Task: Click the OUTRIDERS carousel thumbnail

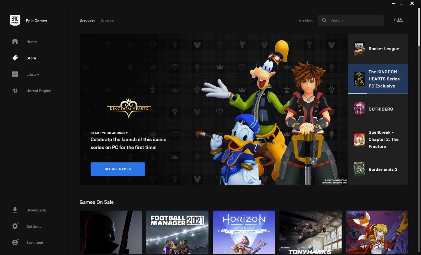Action: point(359,109)
